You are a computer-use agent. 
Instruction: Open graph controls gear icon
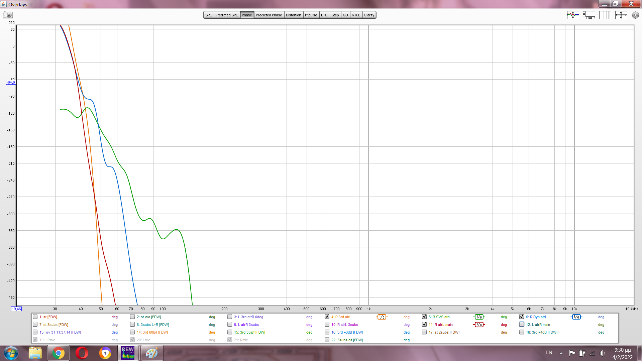coord(635,15)
